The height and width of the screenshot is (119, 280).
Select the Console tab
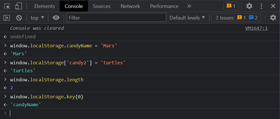(74, 6)
